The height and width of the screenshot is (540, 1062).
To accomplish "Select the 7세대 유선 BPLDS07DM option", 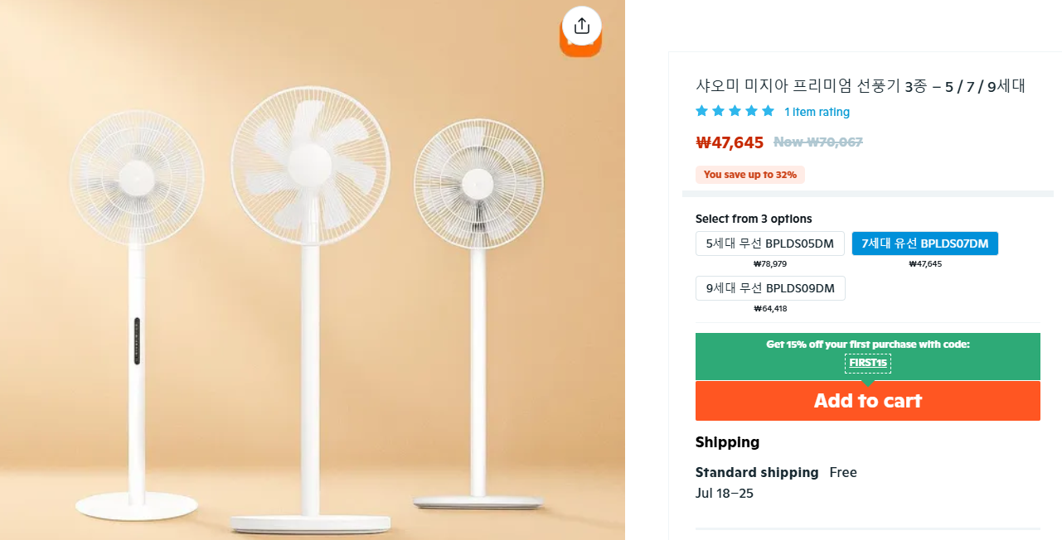I will click(924, 243).
